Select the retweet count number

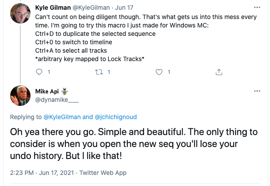109,72
